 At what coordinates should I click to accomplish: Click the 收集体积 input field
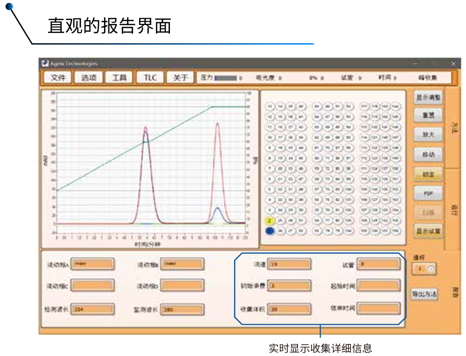click(289, 309)
